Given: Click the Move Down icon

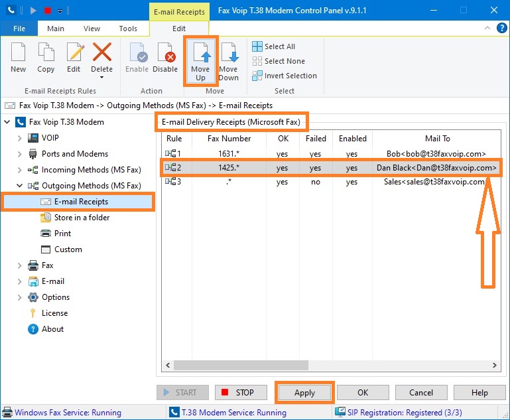Looking at the screenshot, I should click(229, 52).
